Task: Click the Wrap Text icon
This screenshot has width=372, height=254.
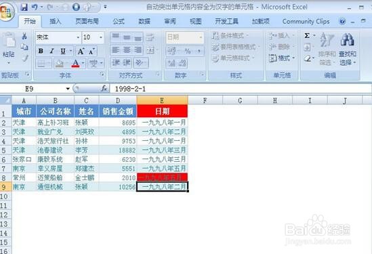Action: click(150, 37)
